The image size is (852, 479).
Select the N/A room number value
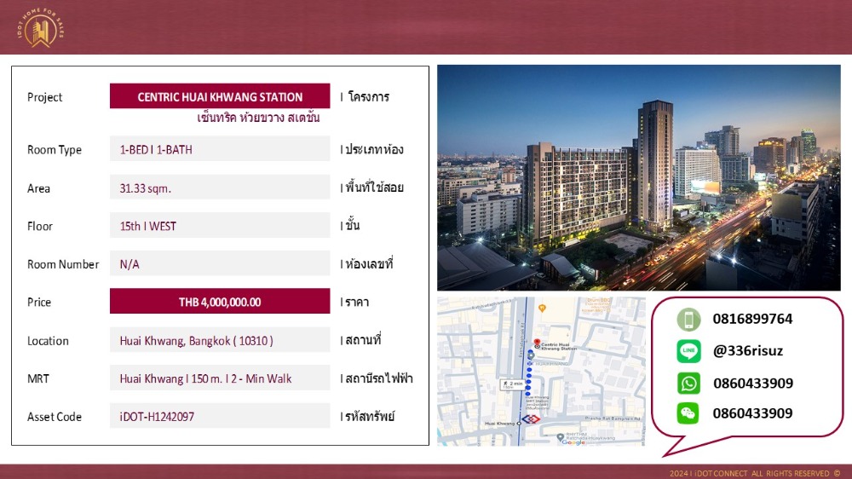pyautogui.click(x=220, y=263)
